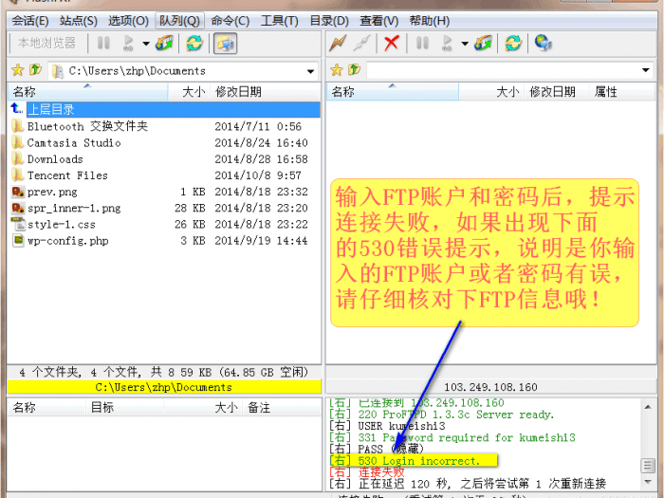
Task: Toggle the switch-browser icon in left toolbar
Action: click(x=225, y=44)
